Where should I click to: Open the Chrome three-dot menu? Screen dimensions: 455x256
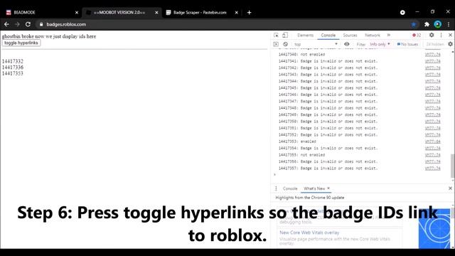449,24
